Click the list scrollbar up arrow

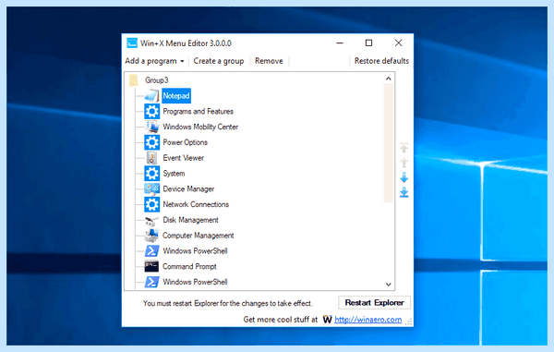tap(389, 79)
